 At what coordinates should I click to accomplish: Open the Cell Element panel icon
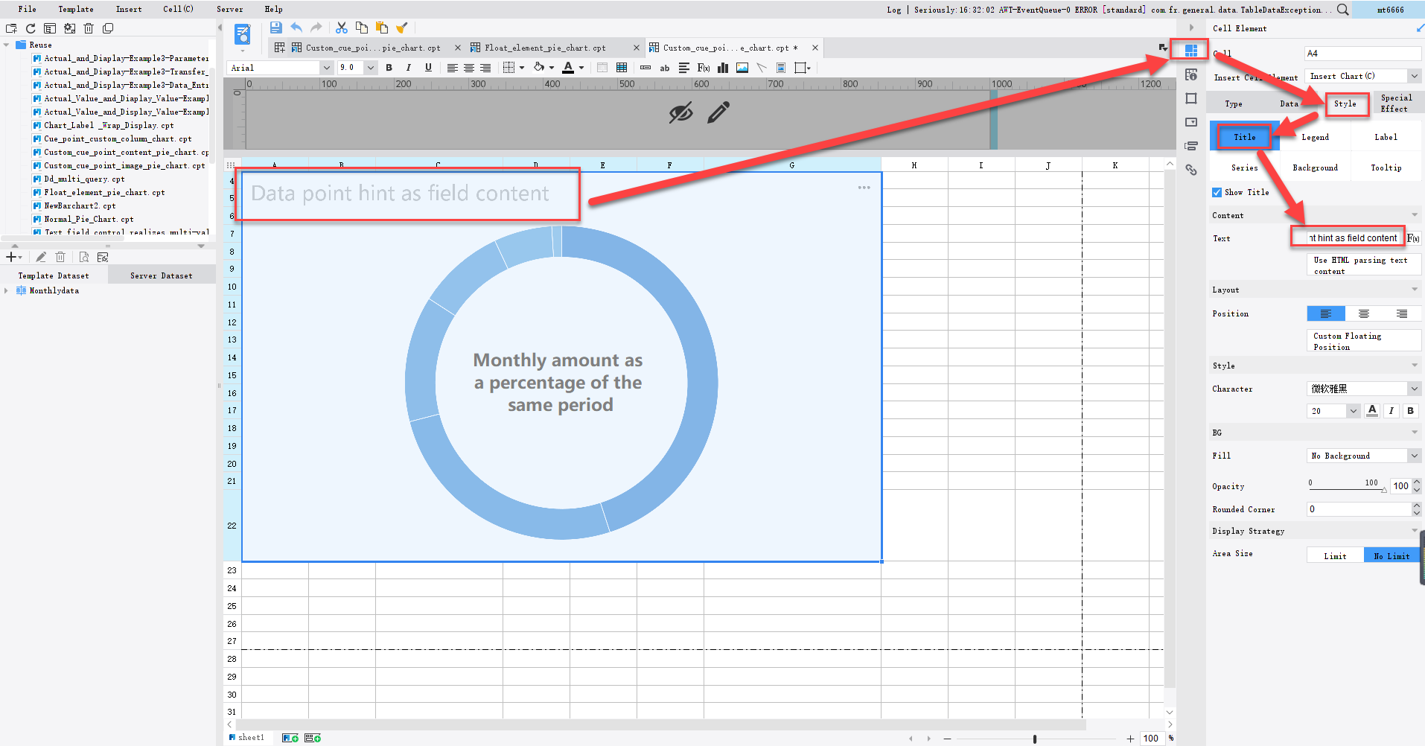(1191, 51)
